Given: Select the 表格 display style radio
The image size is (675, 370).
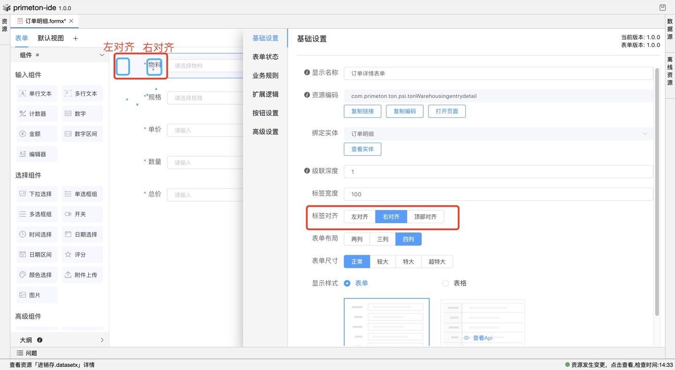Looking at the screenshot, I should click(x=445, y=283).
